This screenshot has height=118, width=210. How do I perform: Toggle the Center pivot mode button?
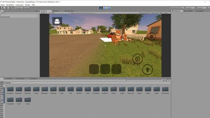18,8
